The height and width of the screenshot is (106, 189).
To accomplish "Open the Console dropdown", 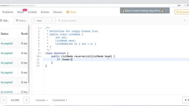I will pyautogui.click(x=42, y=100).
